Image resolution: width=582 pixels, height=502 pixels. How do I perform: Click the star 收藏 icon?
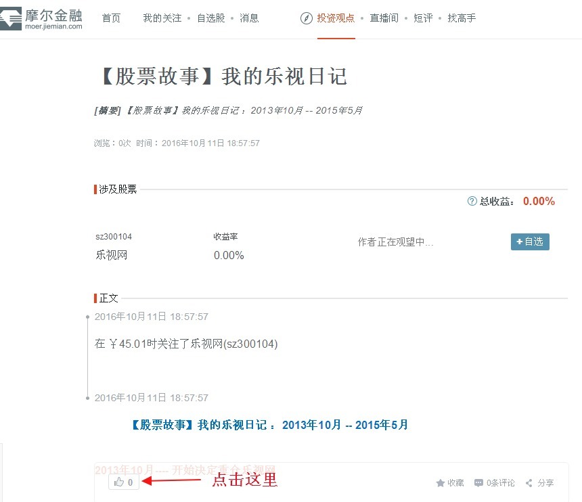440,482
